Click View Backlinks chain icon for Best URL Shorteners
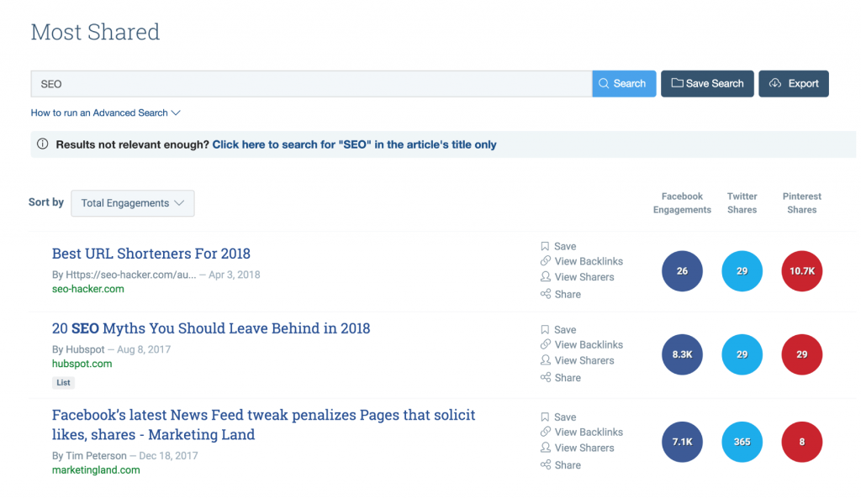Viewport: 861px width, 498px height. [545, 261]
